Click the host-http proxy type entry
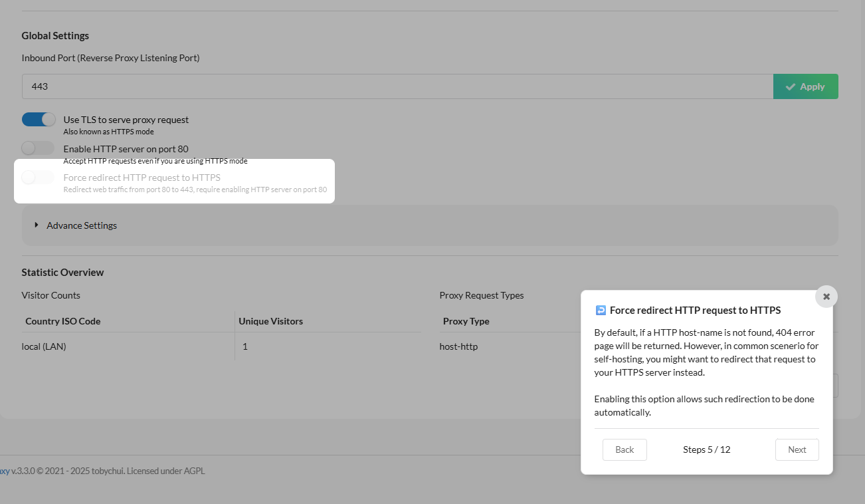The height and width of the screenshot is (504, 865). [458, 346]
